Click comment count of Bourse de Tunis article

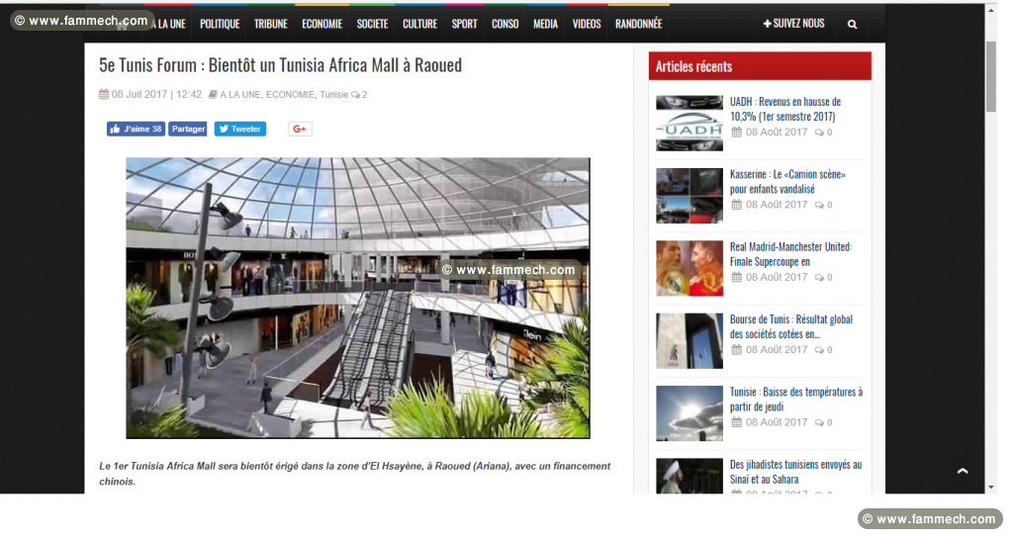click(x=824, y=350)
